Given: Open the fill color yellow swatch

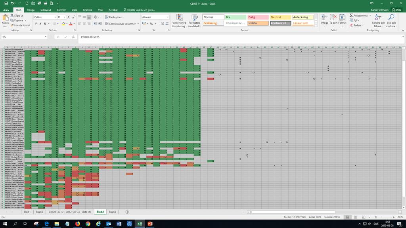Looking at the screenshot, I should pos(63,23).
